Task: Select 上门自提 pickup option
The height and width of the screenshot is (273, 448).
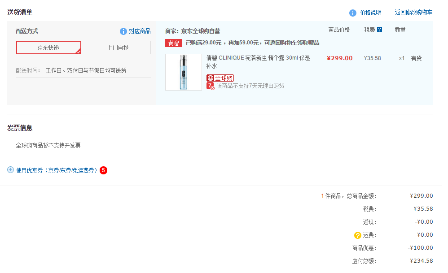Action: [118, 48]
